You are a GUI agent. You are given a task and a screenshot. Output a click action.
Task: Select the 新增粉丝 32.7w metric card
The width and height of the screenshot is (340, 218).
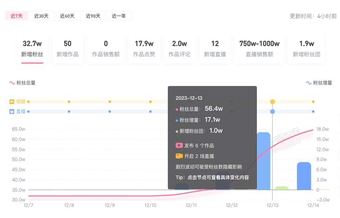tap(32, 49)
